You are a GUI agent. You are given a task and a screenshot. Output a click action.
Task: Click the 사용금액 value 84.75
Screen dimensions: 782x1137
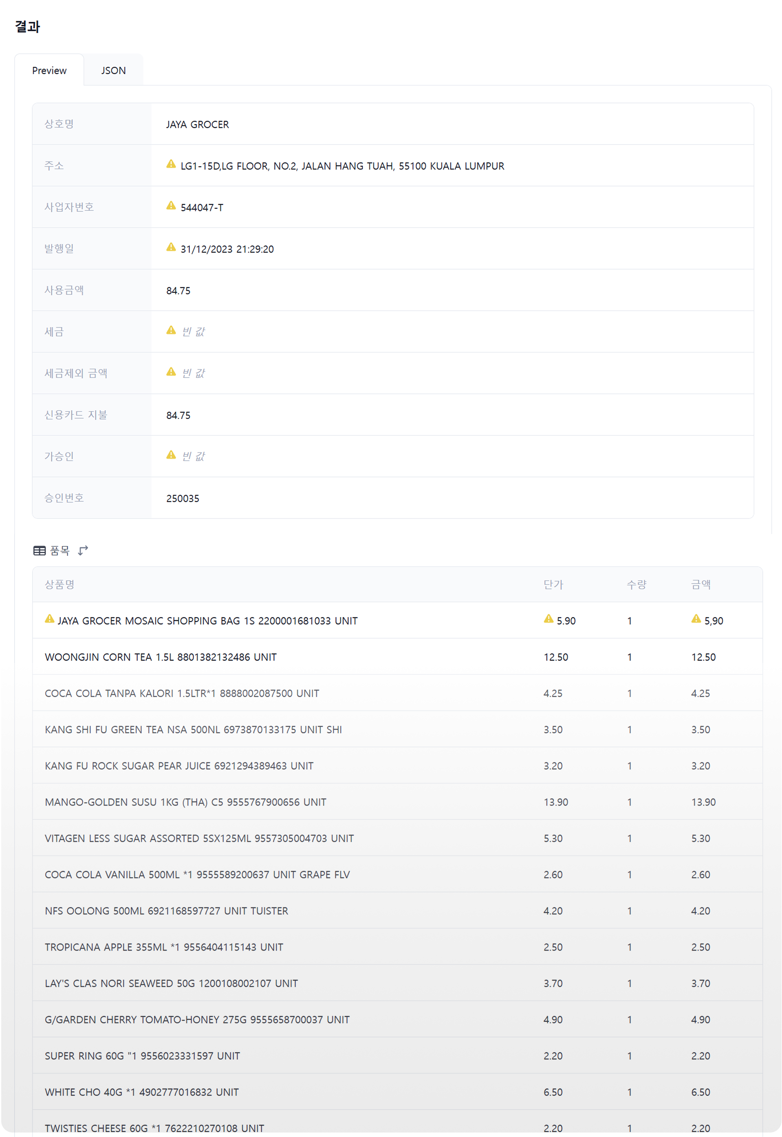click(178, 291)
